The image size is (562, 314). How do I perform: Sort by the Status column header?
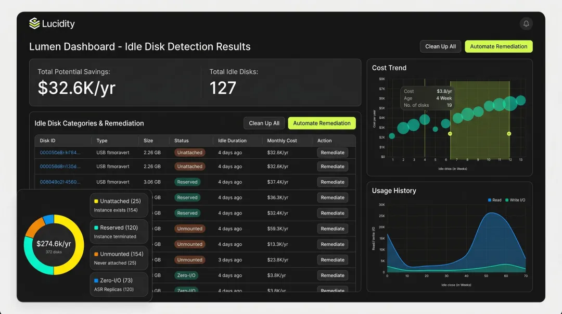coord(182,141)
